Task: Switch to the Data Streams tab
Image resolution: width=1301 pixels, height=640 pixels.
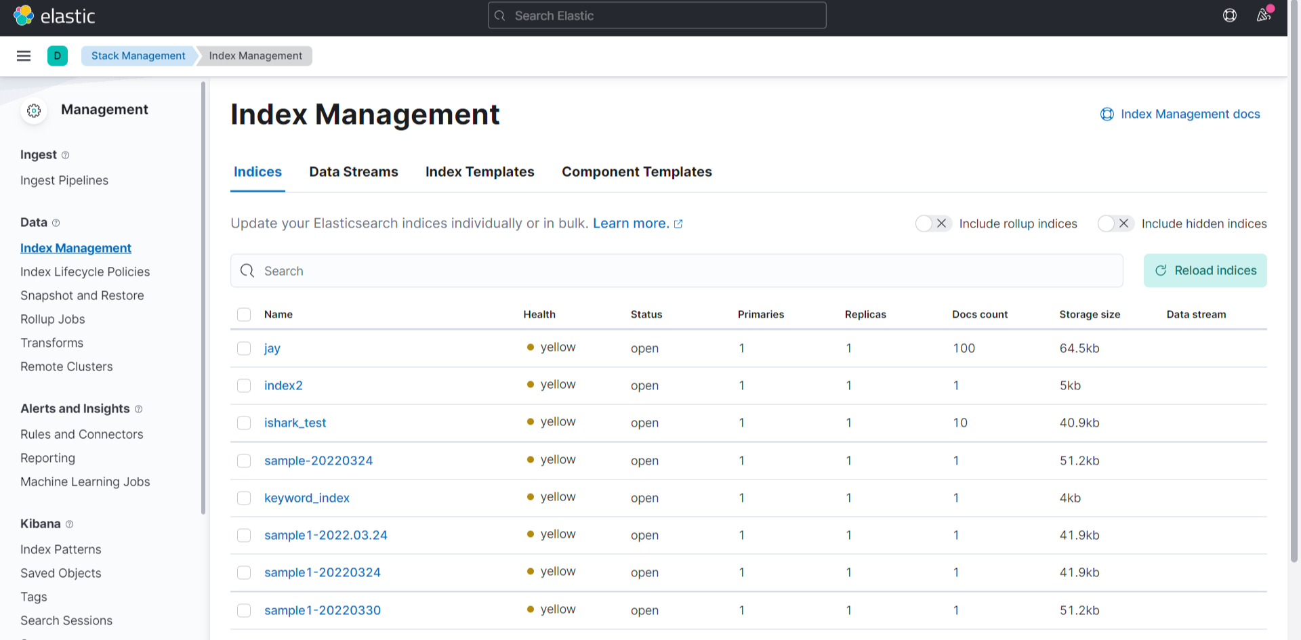Action: (354, 172)
